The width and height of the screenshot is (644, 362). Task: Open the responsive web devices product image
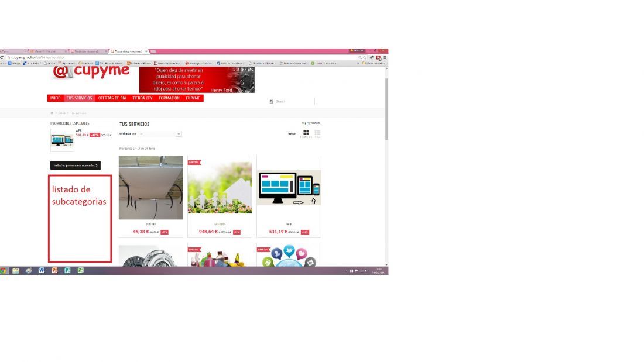289,188
